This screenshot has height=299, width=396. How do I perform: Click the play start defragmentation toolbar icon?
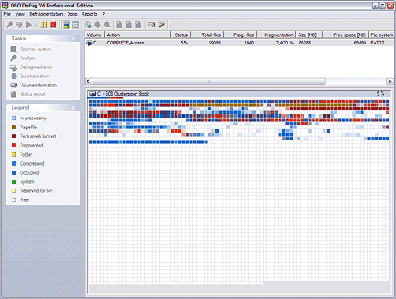click(29, 25)
